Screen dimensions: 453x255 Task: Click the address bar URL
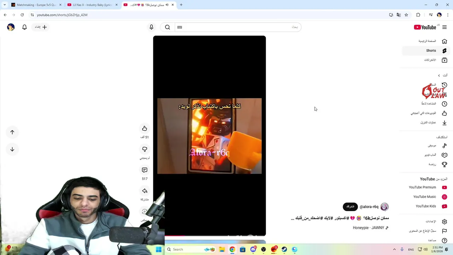[x=62, y=15]
